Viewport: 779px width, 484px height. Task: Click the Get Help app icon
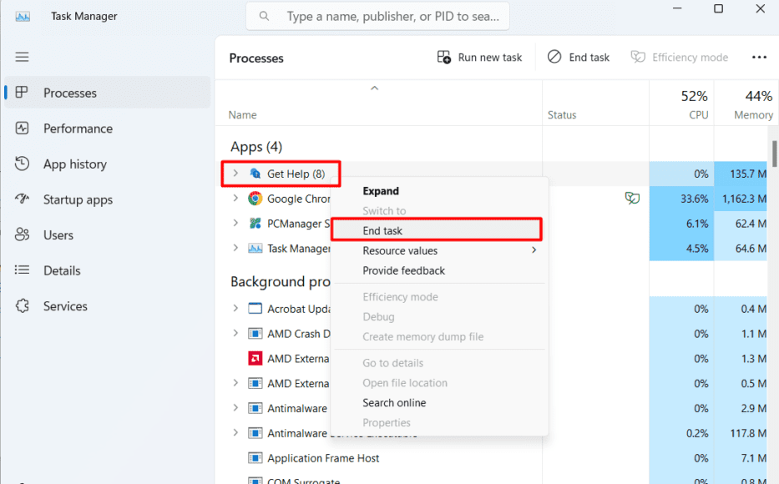pyautogui.click(x=255, y=174)
